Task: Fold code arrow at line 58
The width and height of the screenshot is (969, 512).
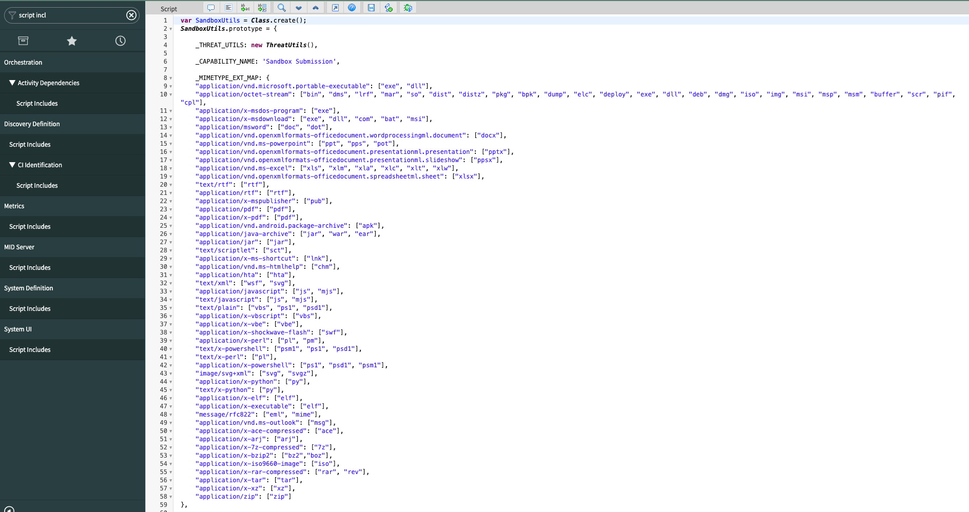Action: tap(171, 497)
